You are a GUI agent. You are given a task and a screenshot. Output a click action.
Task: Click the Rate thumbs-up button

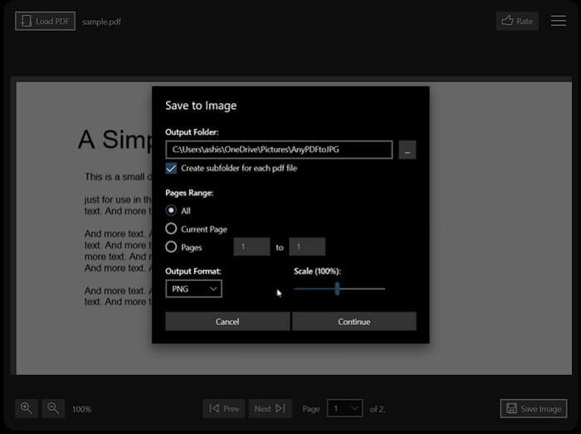click(516, 21)
